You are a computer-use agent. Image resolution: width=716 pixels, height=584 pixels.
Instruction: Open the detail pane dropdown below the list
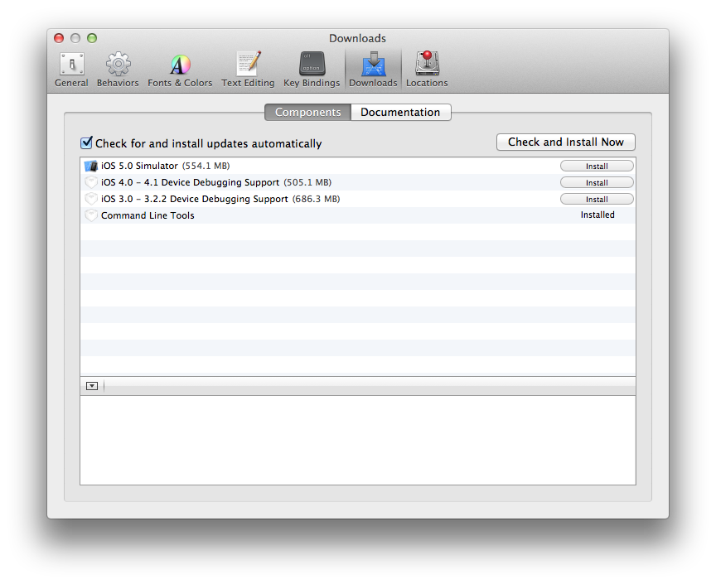[92, 386]
